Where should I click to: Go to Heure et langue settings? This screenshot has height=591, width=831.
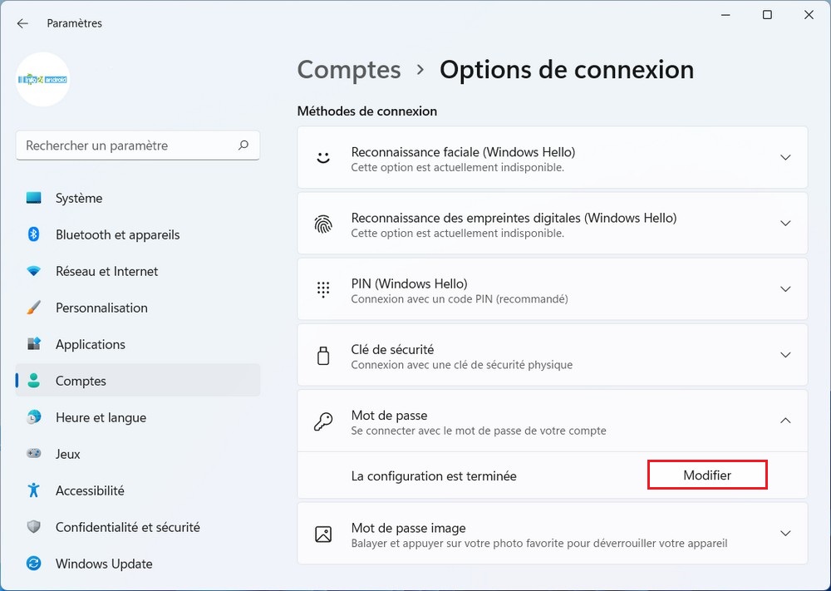click(x=101, y=417)
